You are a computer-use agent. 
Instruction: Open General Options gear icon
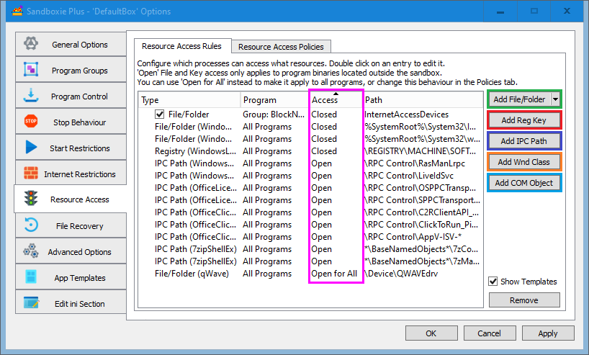coord(31,44)
